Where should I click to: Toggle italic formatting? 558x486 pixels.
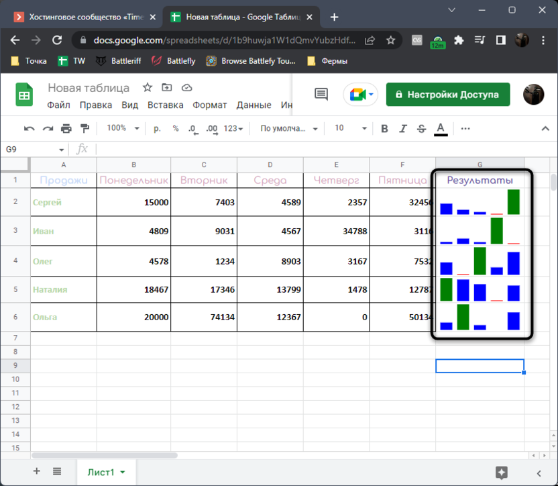[x=402, y=128]
